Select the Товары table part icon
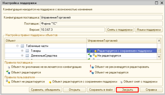This screenshot has height=95, width=165. click(x=27, y=51)
